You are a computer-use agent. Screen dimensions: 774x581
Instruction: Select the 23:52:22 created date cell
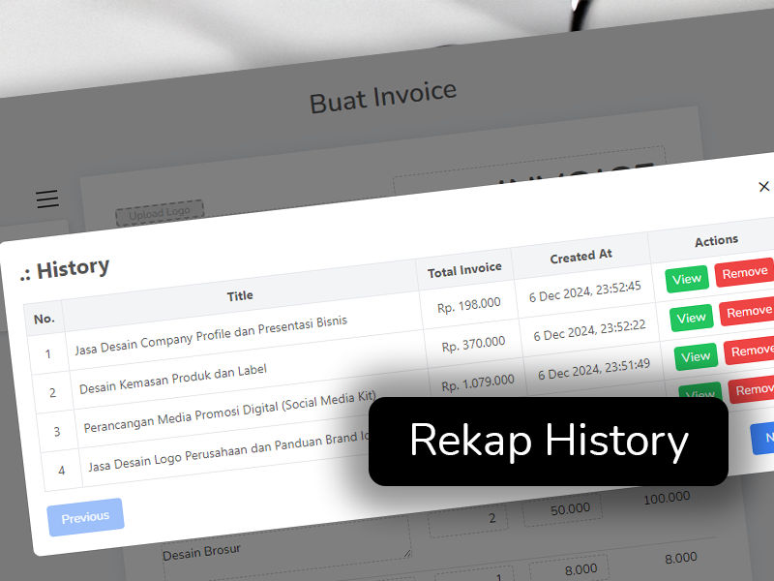pyautogui.click(x=589, y=330)
